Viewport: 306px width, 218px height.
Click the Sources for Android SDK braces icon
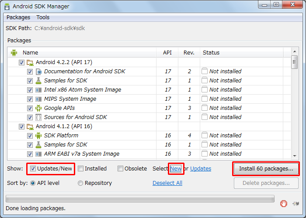click(39, 117)
